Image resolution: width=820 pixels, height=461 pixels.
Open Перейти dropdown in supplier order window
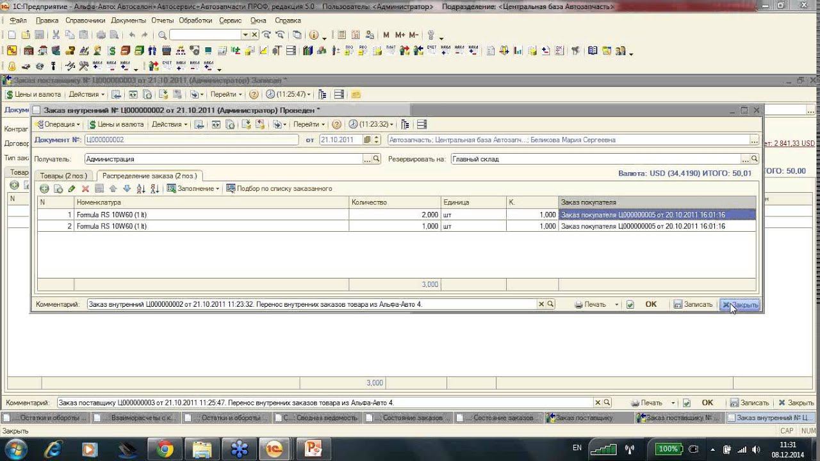point(226,94)
